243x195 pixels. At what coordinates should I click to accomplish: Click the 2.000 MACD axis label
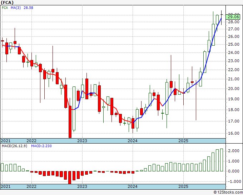click(233, 151)
